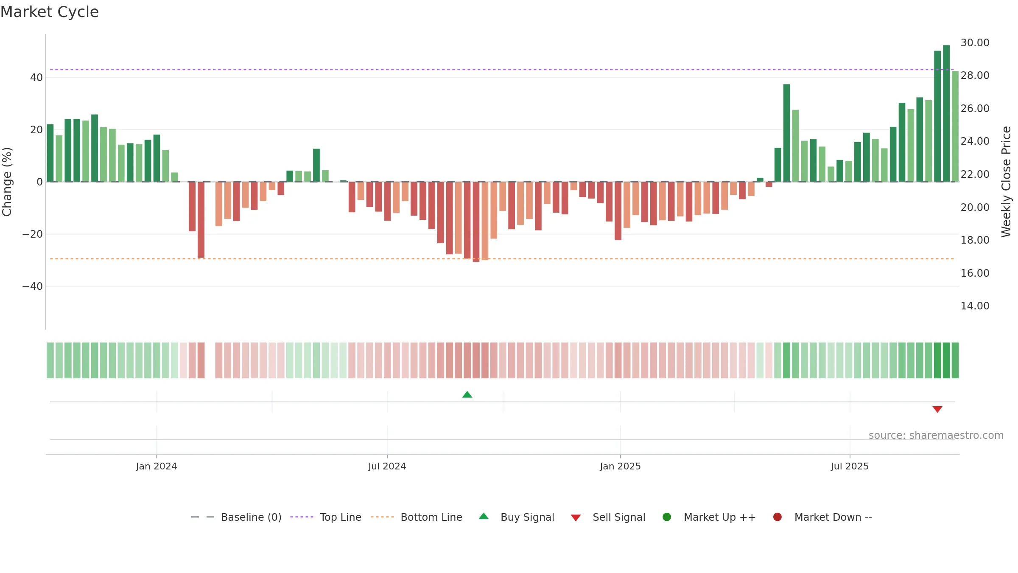
Task: Click the purple dotted Top Line on the chart
Action: click(502, 70)
